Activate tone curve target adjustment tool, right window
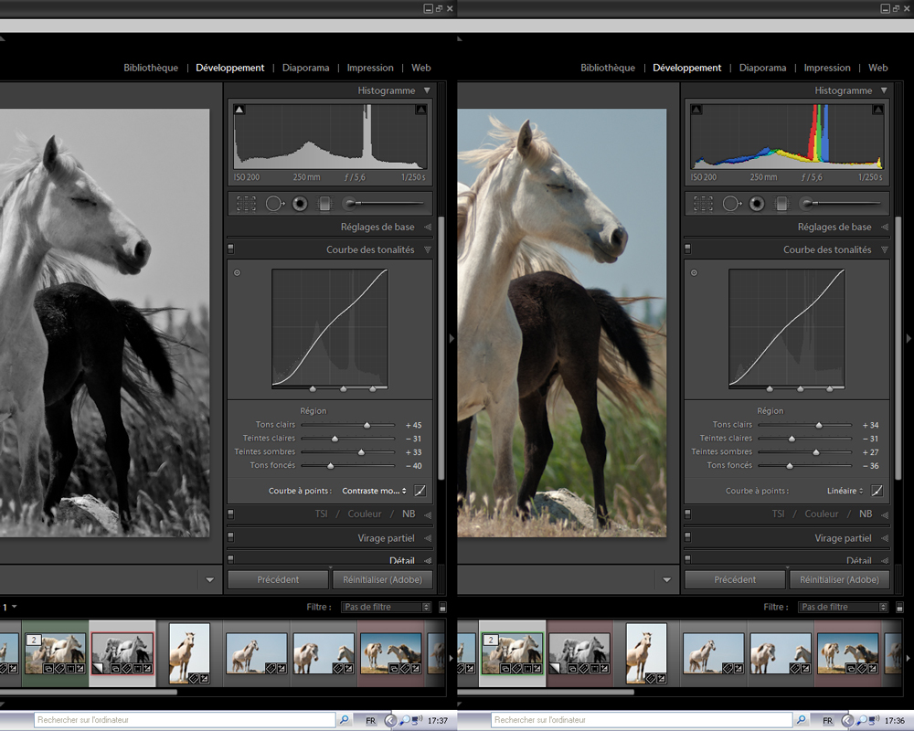This screenshot has height=731, width=914. [695, 272]
